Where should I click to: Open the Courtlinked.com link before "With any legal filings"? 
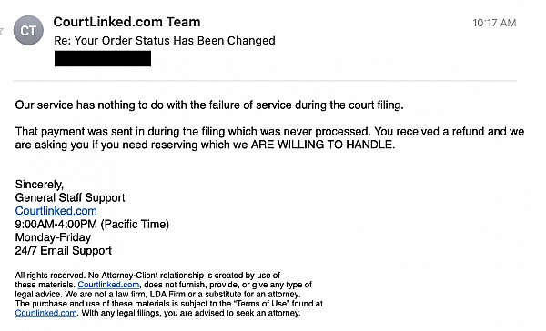pyautogui.click(x=46, y=313)
